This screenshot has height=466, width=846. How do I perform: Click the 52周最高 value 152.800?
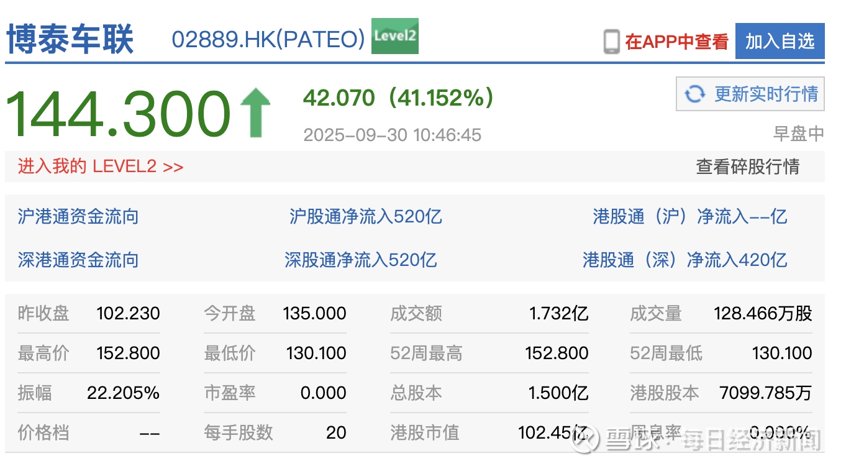click(x=557, y=353)
